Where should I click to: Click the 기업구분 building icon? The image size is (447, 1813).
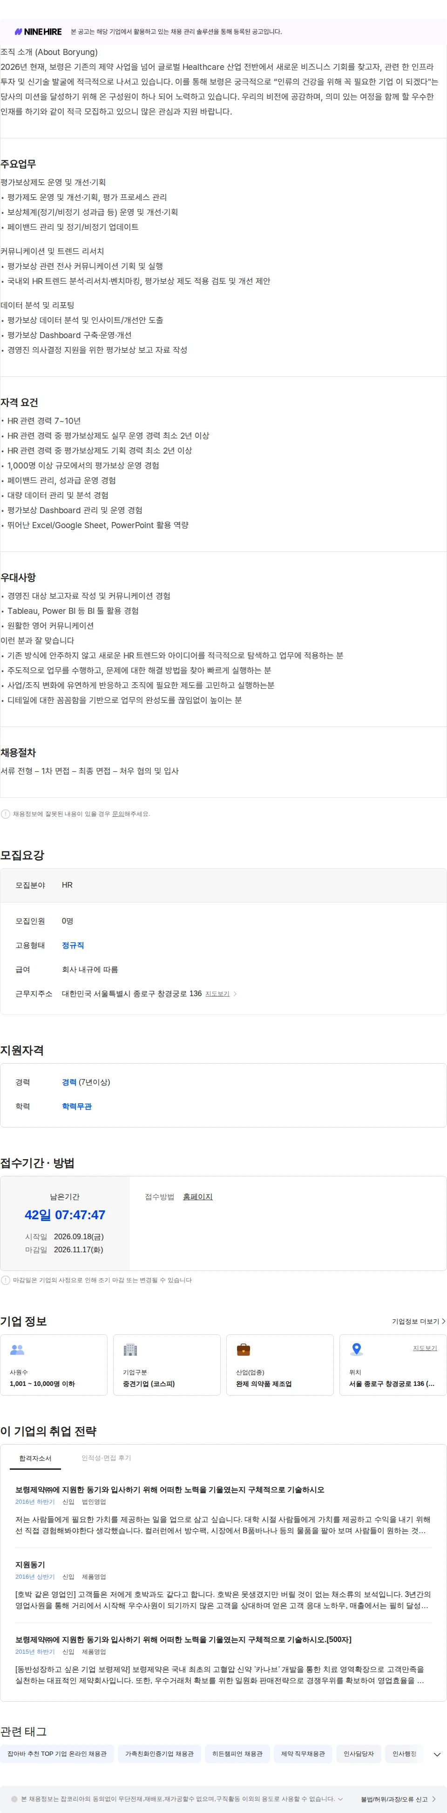coord(130,1349)
